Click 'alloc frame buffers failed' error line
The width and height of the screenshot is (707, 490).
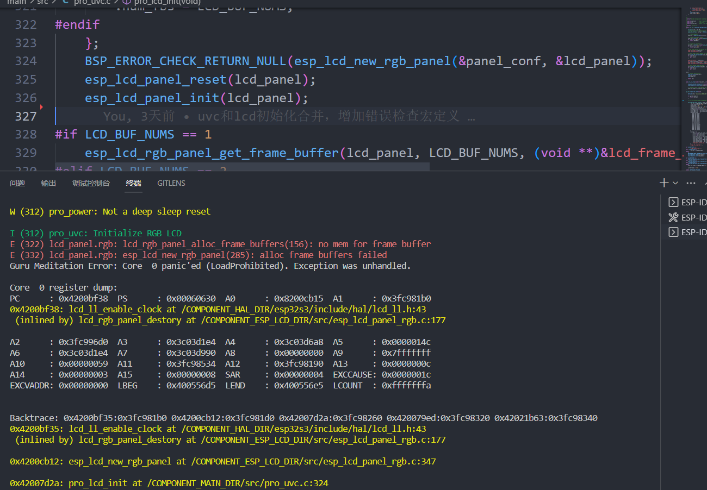point(324,255)
